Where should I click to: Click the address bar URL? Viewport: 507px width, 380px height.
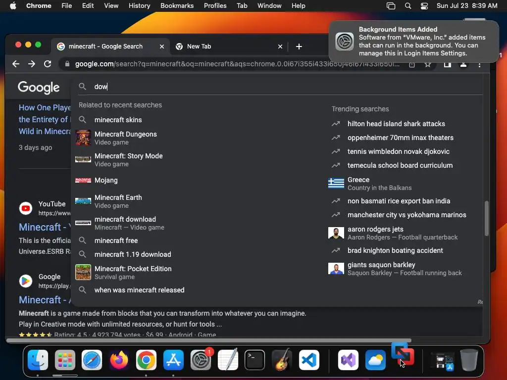(237, 64)
